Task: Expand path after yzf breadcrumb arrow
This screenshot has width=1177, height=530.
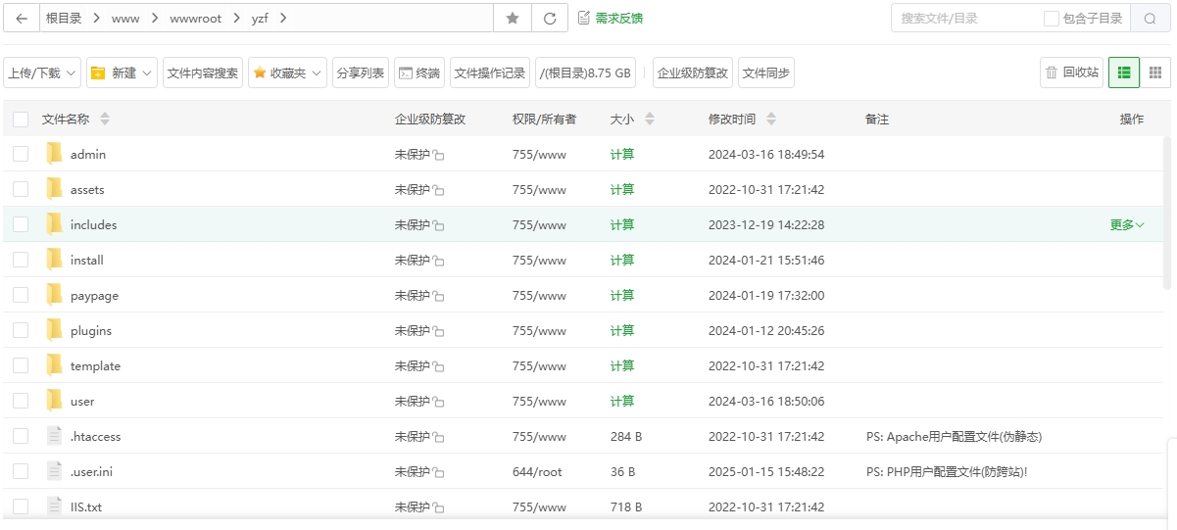Action: [x=284, y=19]
